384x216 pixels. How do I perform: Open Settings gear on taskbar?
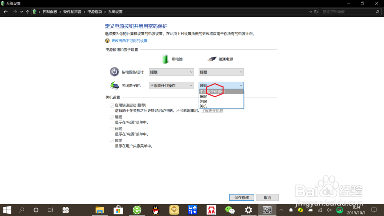point(248,210)
